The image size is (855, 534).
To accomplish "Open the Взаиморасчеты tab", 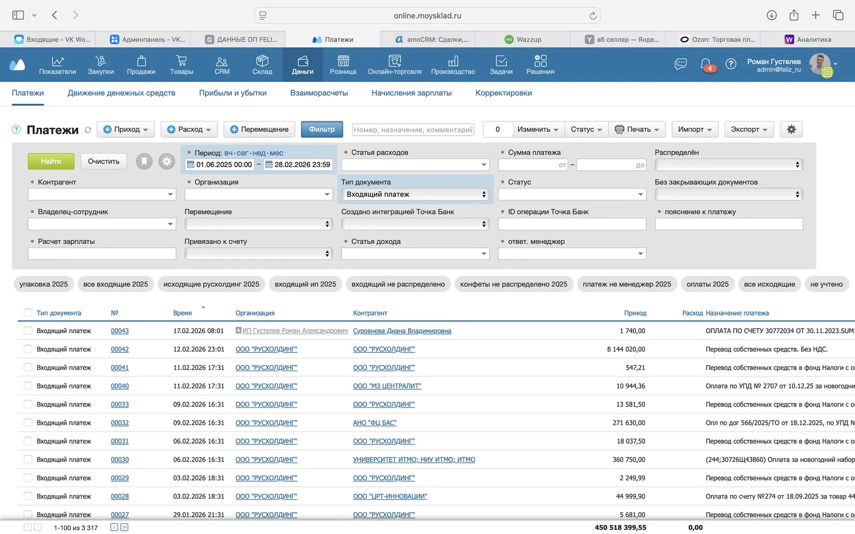I will pyautogui.click(x=319, y=93).
